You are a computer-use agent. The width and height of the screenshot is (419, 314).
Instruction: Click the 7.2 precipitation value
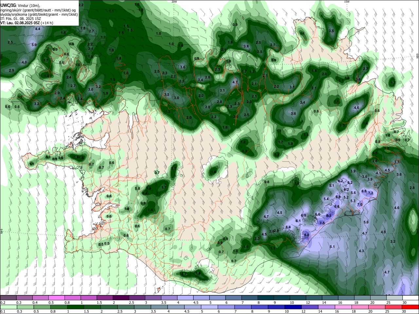click(371, 193)
